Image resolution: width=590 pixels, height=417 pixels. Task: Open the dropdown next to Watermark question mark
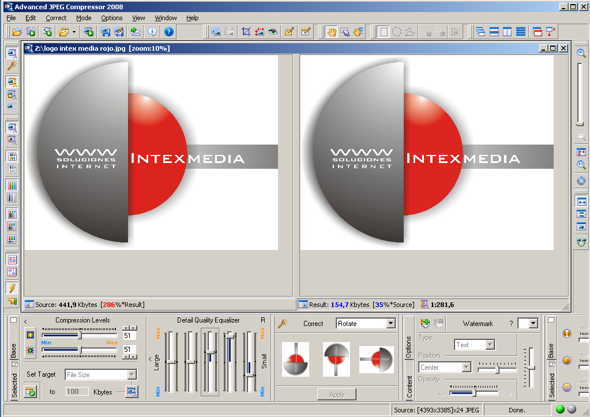(533, 323)
